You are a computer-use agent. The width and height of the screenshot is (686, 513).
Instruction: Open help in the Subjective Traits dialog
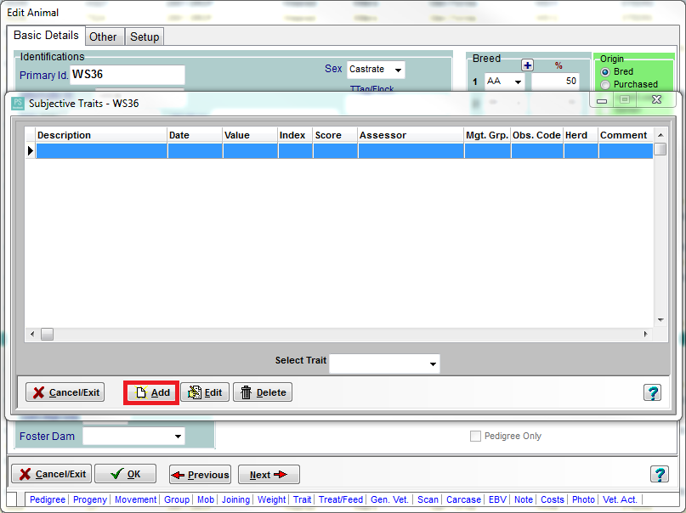(x=652, y=392)
